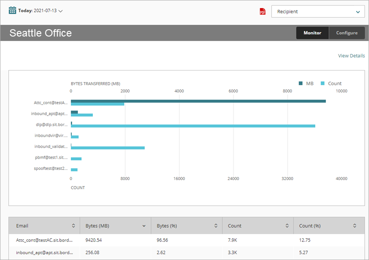Click the spooftest@test2... chart label
This screenshot has height=260, width=369.
(51, 168)
